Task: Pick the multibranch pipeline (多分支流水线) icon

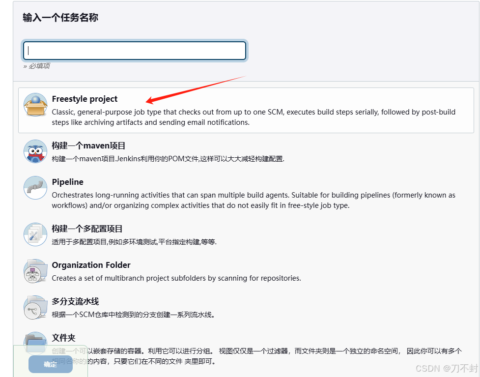Action: point(35,307)
